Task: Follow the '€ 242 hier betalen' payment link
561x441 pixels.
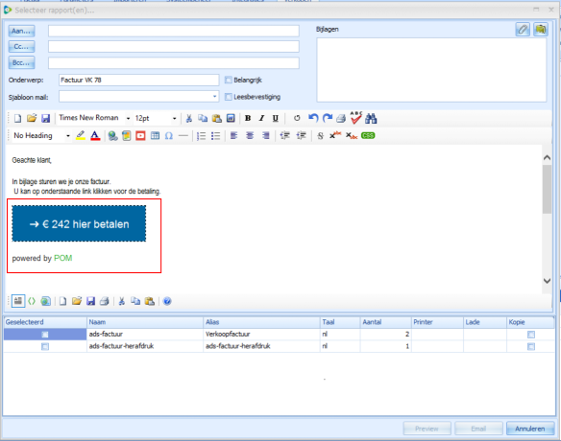Action: (x=79, y=224)
